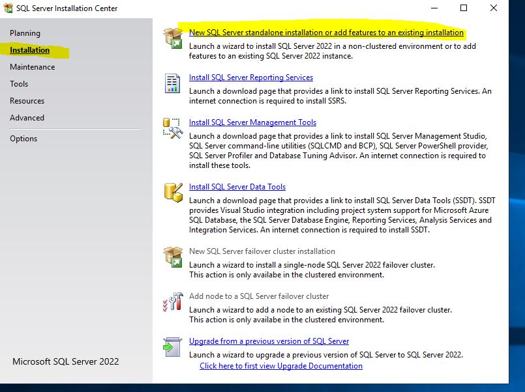Open the Tools page in sidebar
Image resolution: width=525 pixels, height=392 pixels.
click(x=19, y=84)
